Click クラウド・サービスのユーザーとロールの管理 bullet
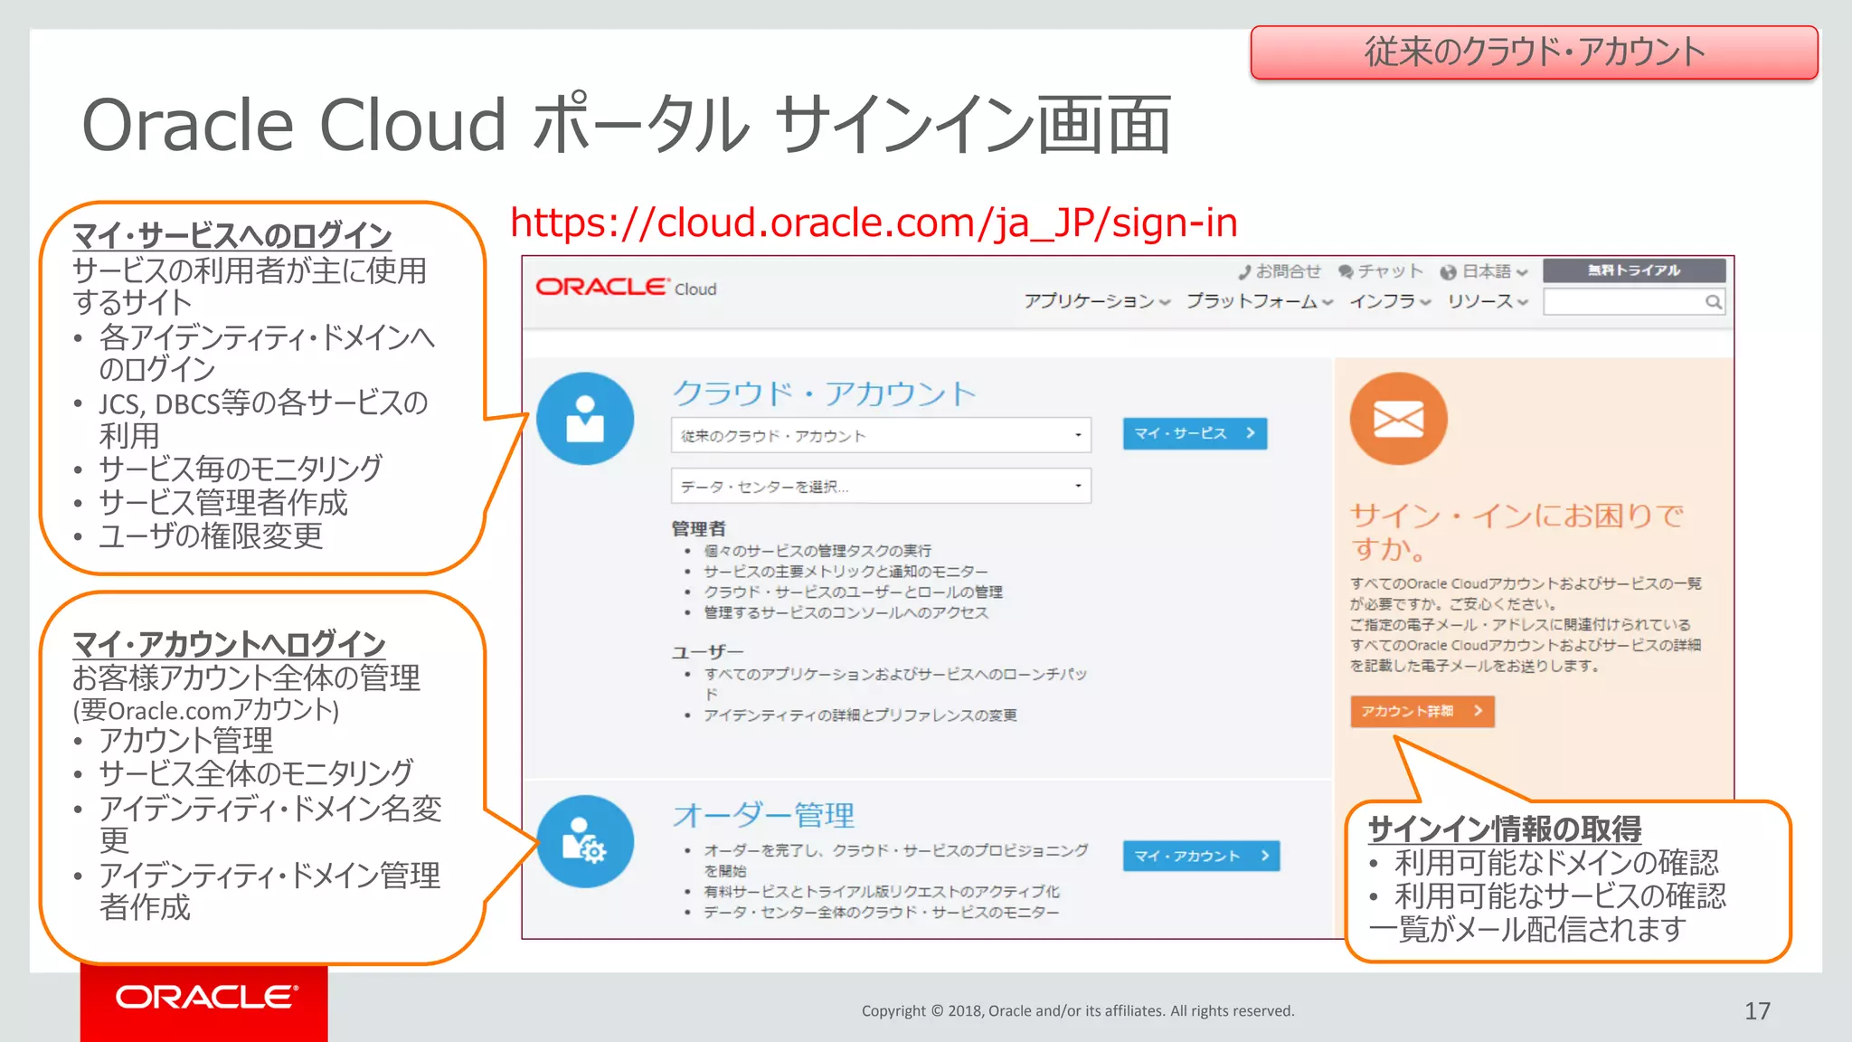Viewport: 1852px width, 1042px height. pyautogui.click(x=853, y=592)
